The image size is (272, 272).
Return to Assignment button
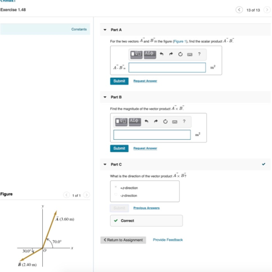(123, 240)
